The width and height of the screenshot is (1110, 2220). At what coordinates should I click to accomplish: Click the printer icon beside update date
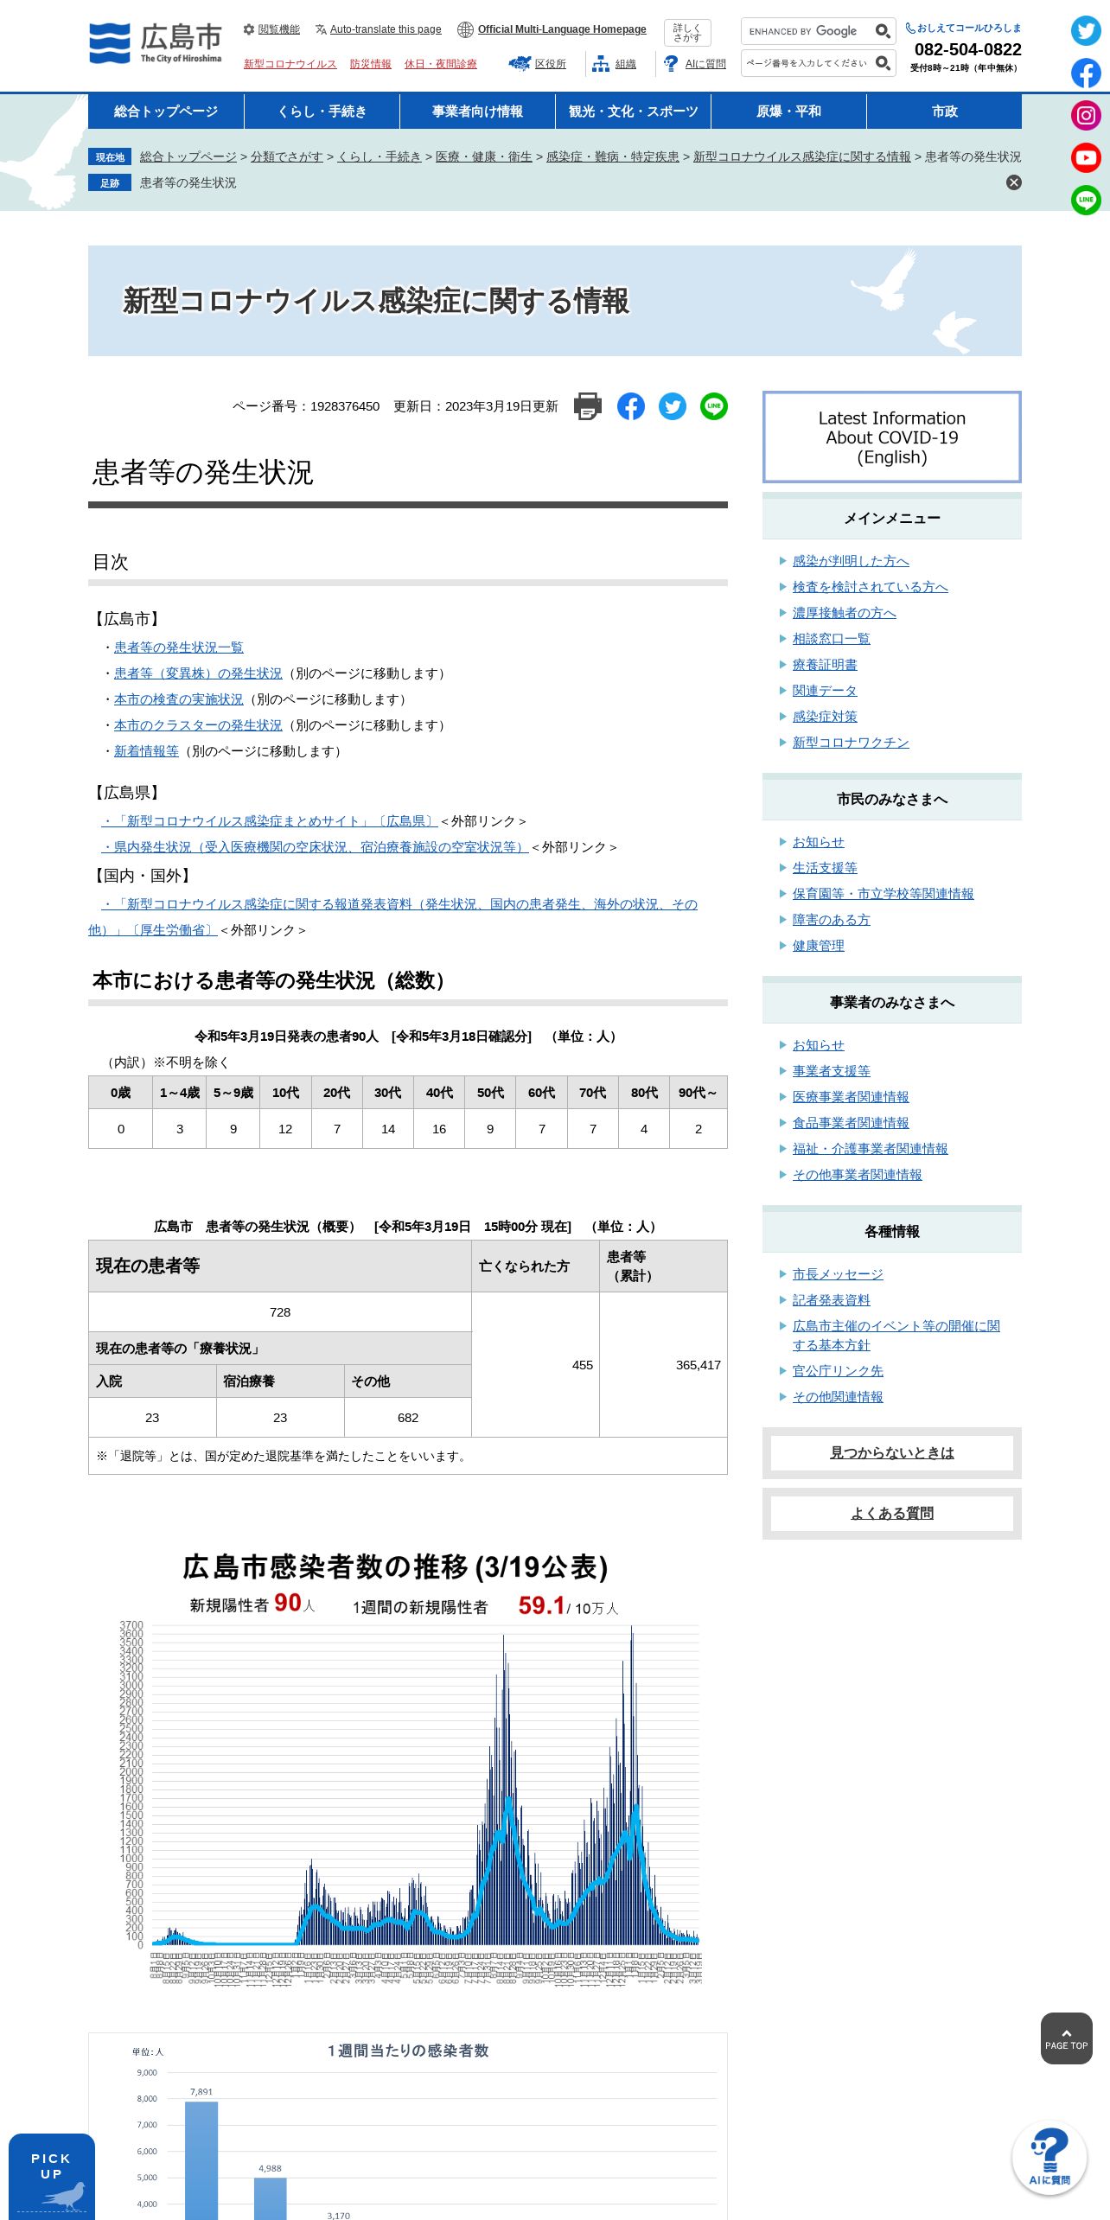588,406
